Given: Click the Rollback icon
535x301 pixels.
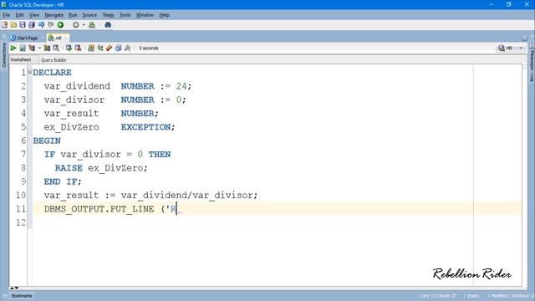Looking at the screenshot, I should 78,48.
